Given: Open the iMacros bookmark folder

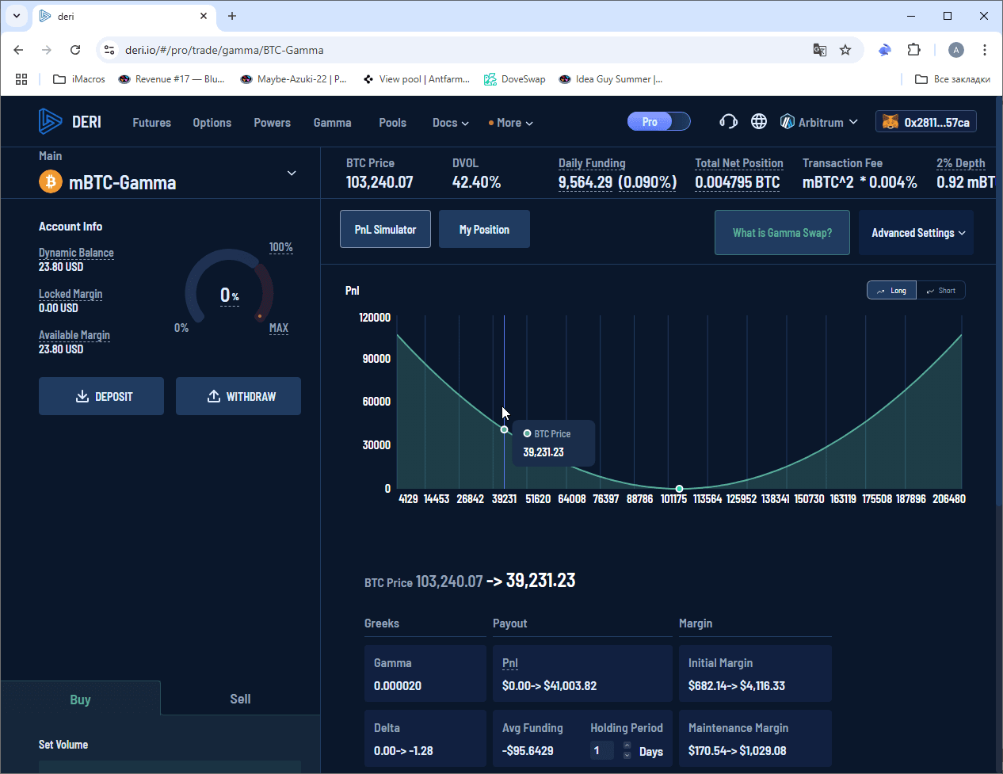Looking at the screenshot, I should point(79,79).
